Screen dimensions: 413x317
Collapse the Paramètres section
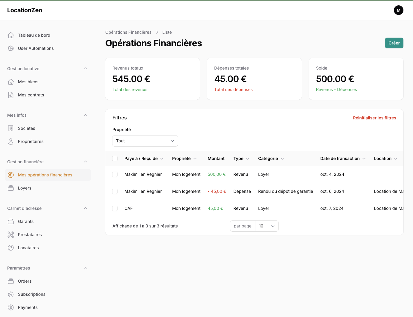(86, 268)
